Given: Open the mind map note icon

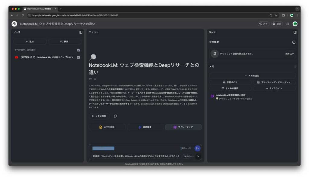Looking at the screenshot, I should [x=212, y=96].
